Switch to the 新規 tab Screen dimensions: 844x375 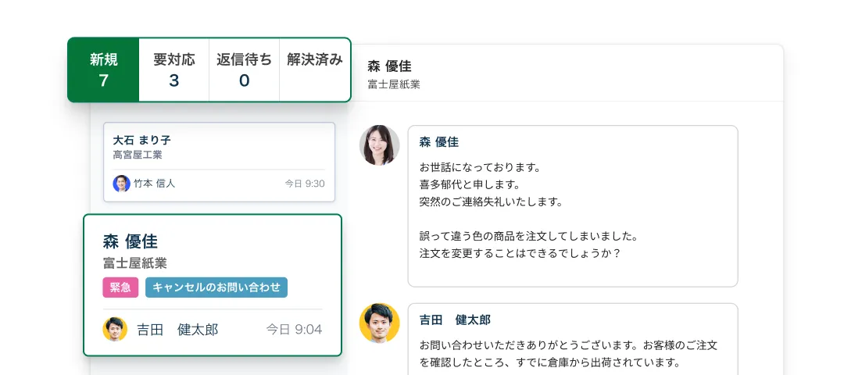click(x=103, y=70)
